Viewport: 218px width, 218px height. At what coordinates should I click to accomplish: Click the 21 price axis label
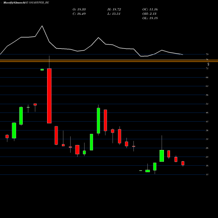[207, 157]
